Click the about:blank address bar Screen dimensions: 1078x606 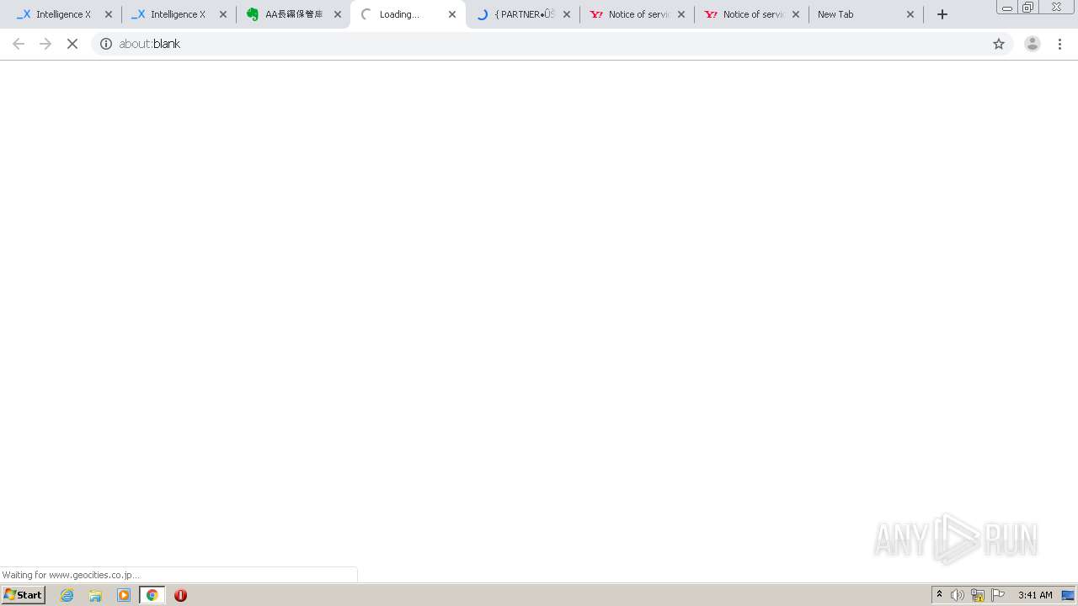[552, 44]
